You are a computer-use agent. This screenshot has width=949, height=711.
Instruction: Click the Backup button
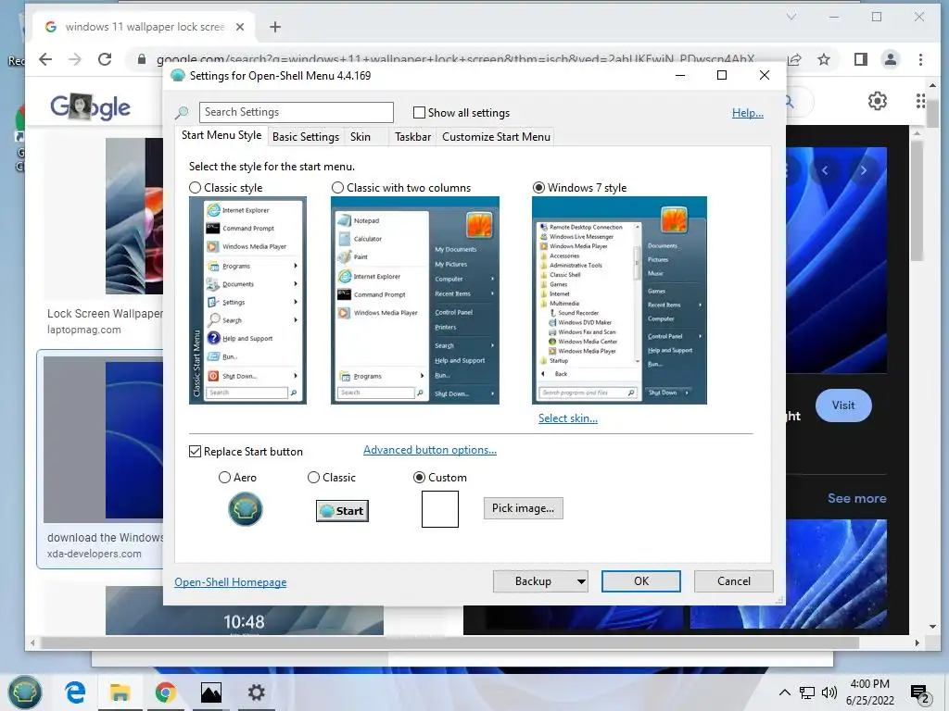[x=533, y=581]
